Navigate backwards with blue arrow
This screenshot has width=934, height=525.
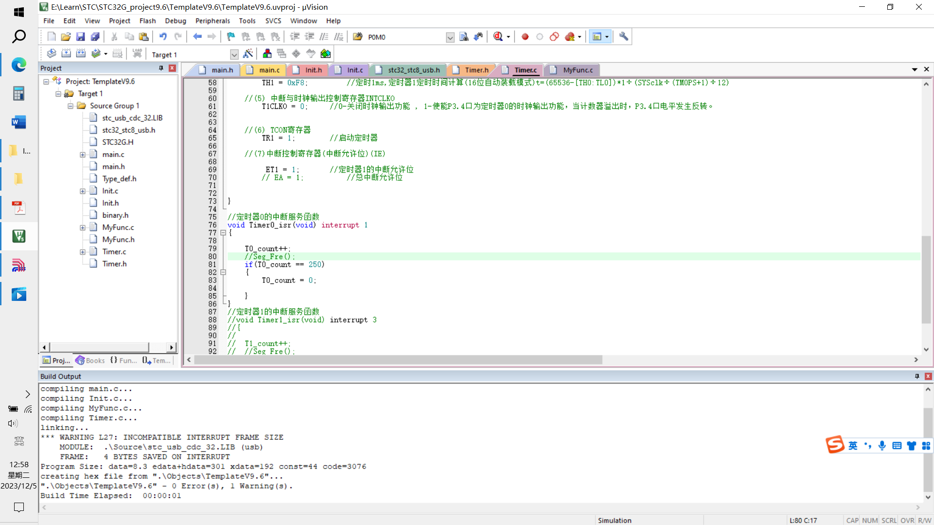coord(197,36)
